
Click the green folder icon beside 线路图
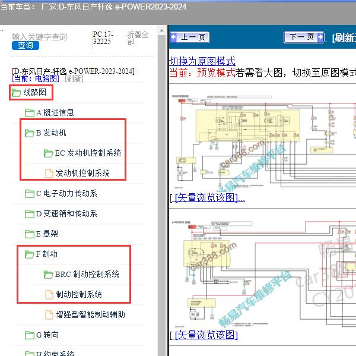point(17,93)
